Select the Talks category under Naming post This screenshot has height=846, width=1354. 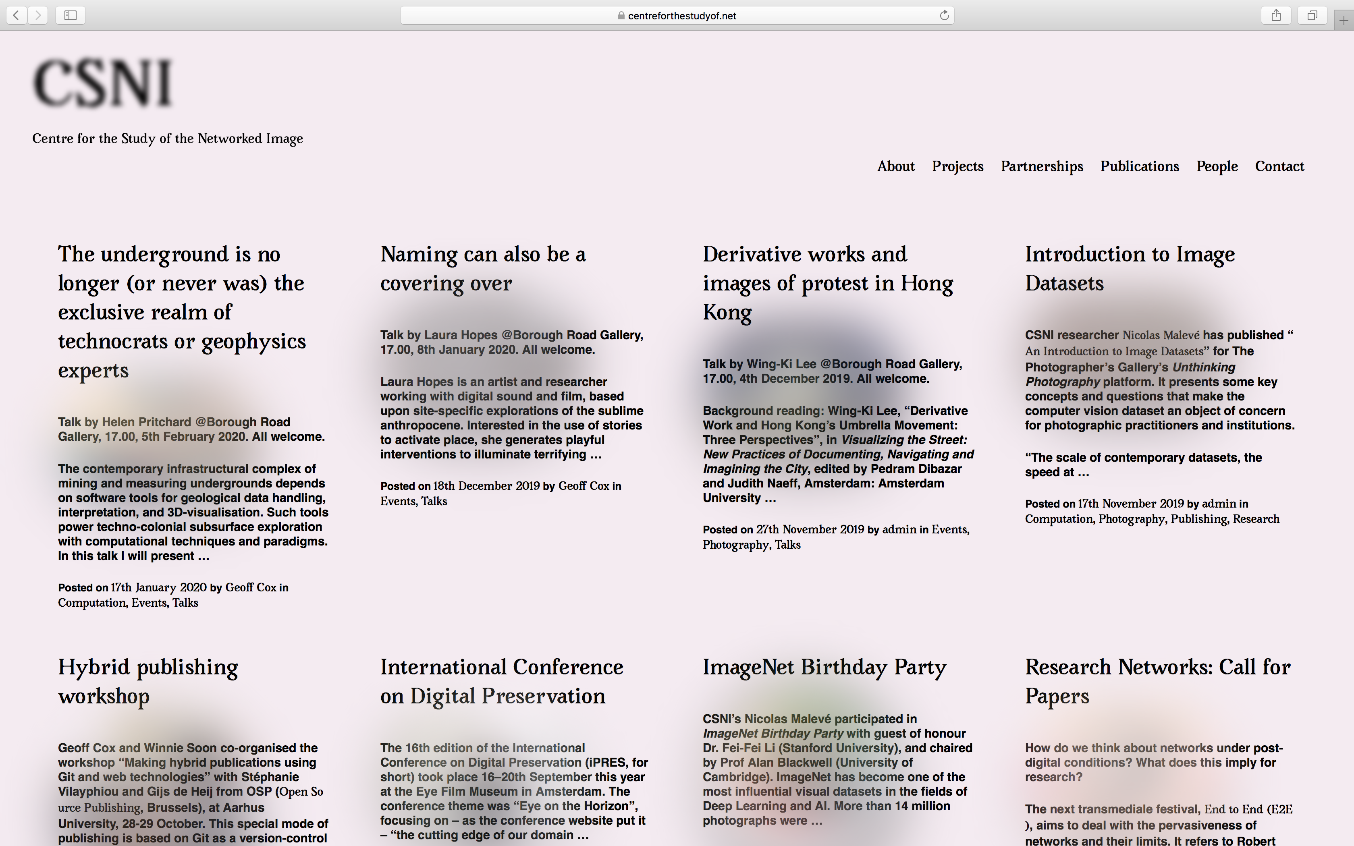point(434,501)
